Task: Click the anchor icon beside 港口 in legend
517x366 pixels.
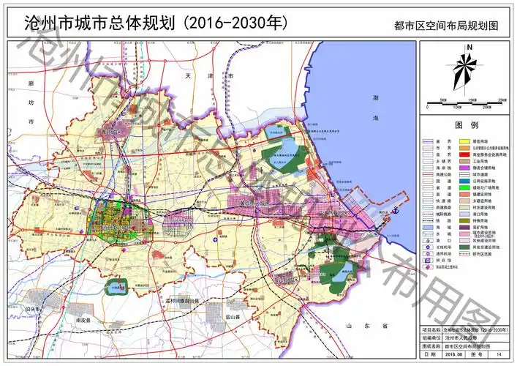Action: click(x=428, y=241)
